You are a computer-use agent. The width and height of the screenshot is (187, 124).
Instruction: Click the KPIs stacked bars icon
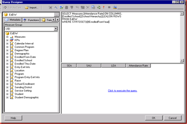click(x=11, y=40)
